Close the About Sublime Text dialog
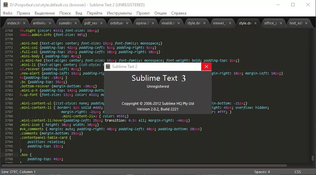Viewport: 316px width, 175px height. [206, 67]
